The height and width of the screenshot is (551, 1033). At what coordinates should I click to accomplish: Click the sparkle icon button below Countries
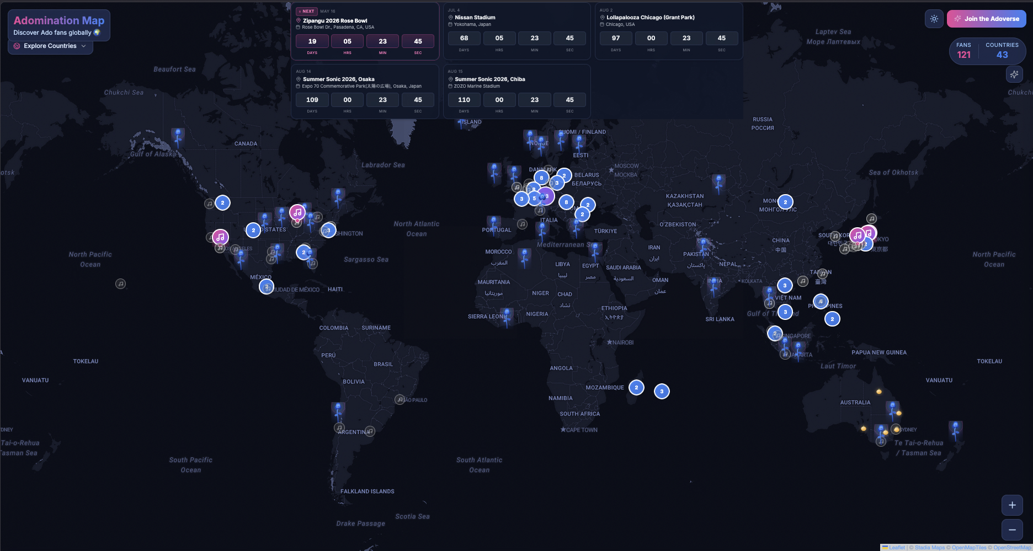point(1014,74)
